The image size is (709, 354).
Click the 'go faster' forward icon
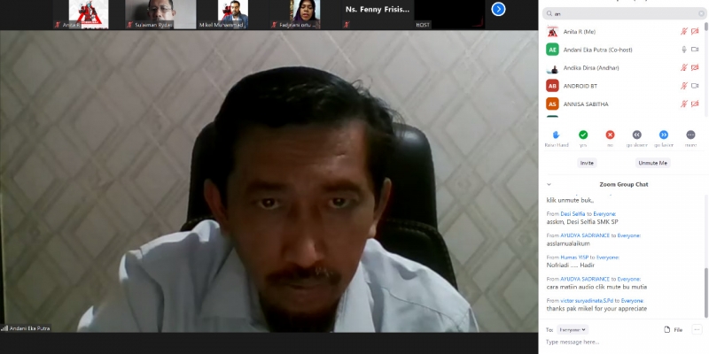pos(663,135)
